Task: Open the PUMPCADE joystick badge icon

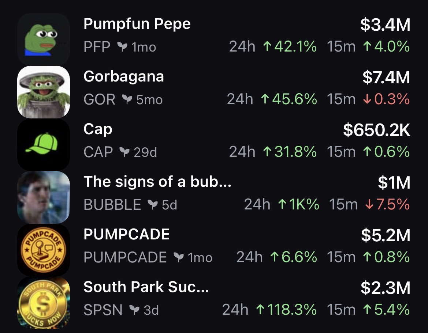Action: [43, 250]
